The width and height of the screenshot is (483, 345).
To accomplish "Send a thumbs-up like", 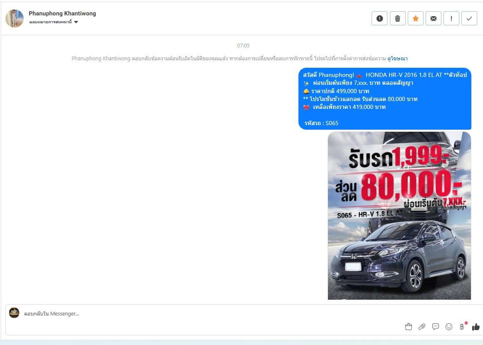I will click(x=476, y=327).
